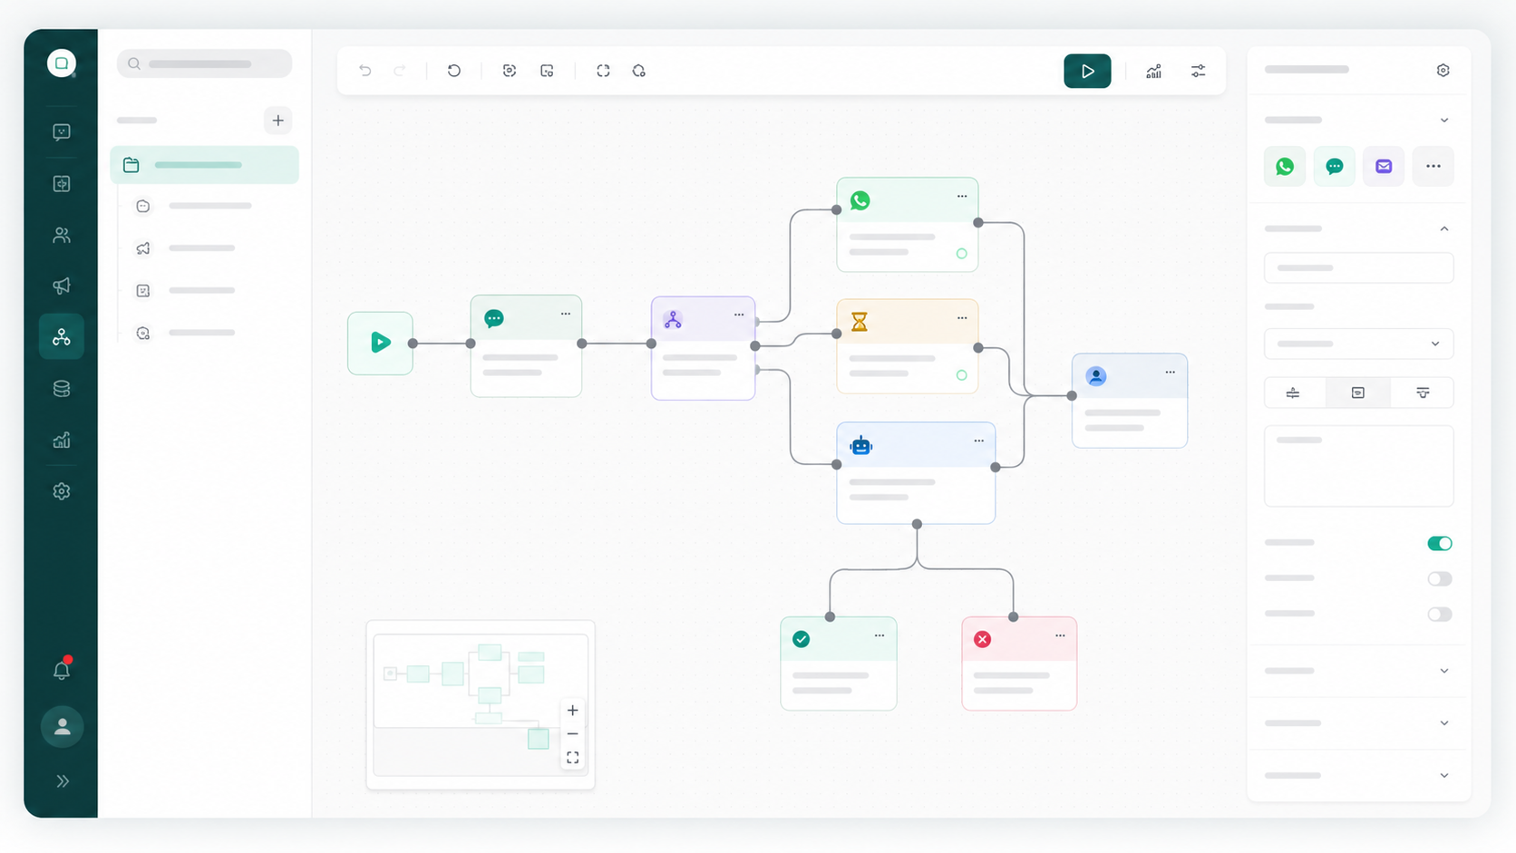Click the person icon on agent node
This screenshot has height=853, width=1516.
1096,376
